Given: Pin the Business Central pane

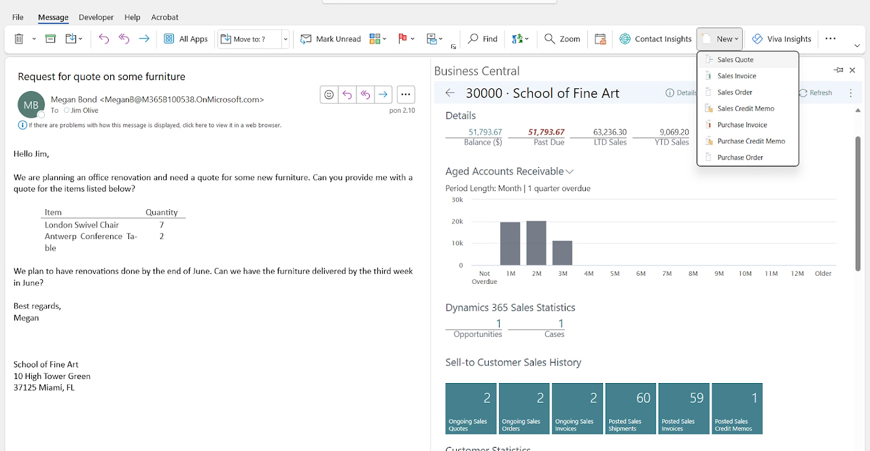Looking at the screenshot, I should point(839,70).
